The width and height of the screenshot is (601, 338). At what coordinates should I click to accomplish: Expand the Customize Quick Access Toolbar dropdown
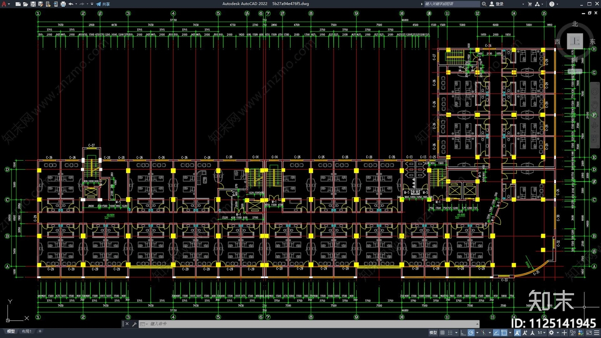coord(92,4)
